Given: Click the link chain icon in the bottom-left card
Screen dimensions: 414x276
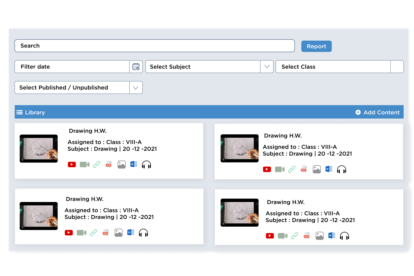Looking at the screenshot, I should pos(93,233).
